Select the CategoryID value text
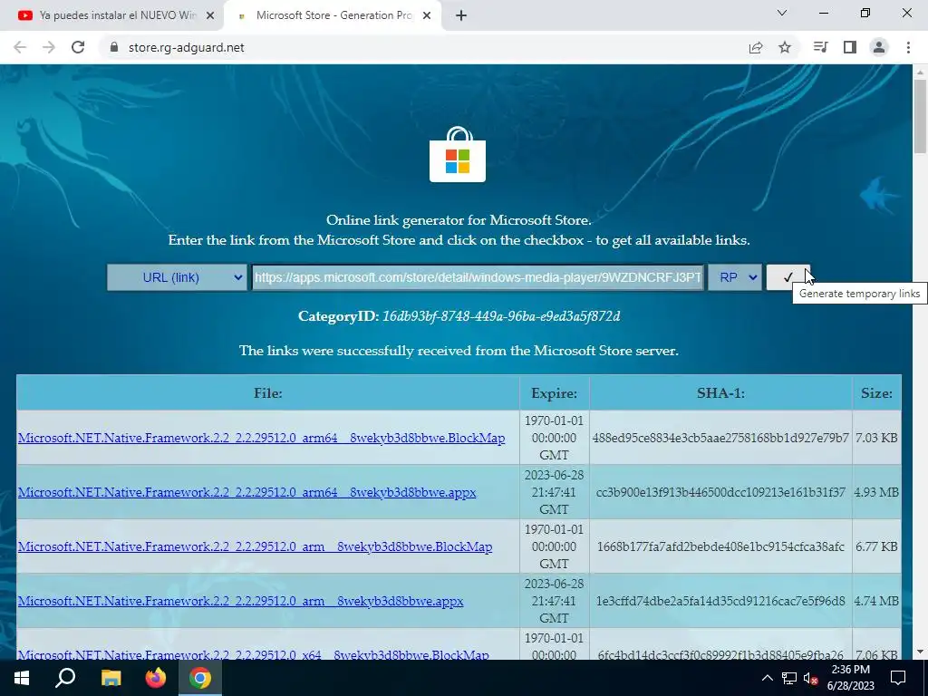The width and height of the screenshot is (928, 696). pos(501,316)
